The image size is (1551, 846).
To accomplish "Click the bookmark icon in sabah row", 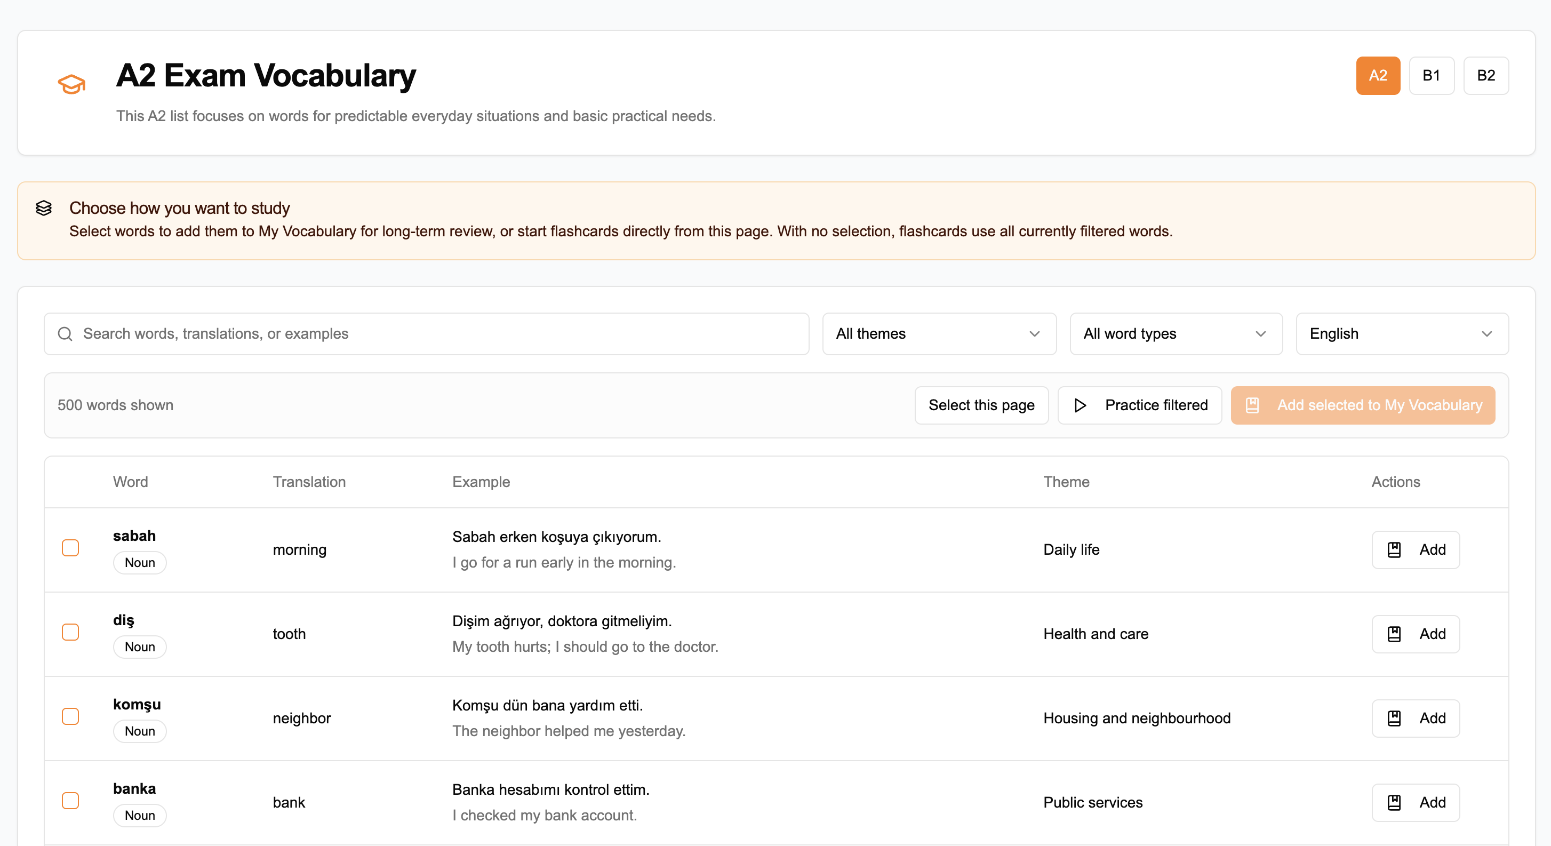I will tap(1394, 550).
